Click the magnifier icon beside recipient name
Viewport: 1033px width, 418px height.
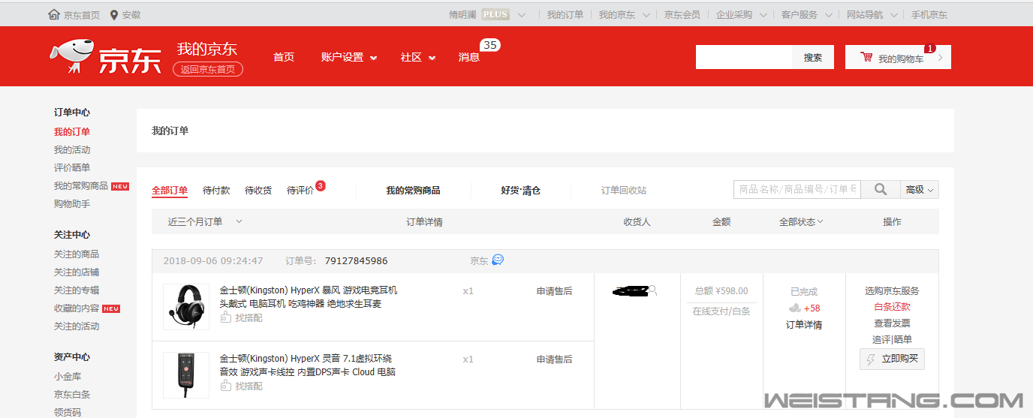point(653,290)
